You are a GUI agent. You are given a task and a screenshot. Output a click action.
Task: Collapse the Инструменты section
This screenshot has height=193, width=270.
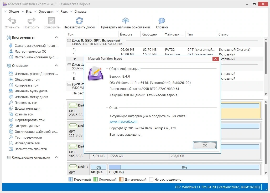click(56, 37)
